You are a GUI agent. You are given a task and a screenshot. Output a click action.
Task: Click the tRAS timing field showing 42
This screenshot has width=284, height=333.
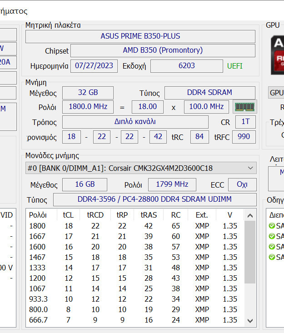(x=158, y=137)
